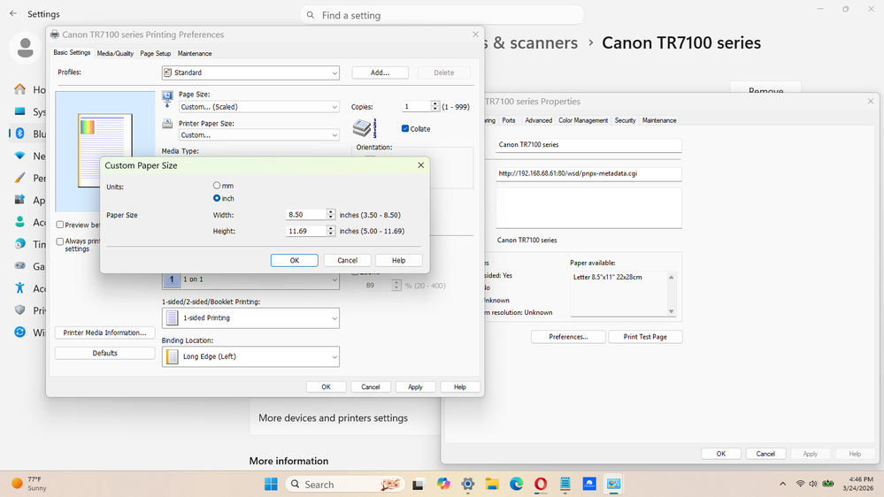This screenshot has height=497, width=884.
Task: Open the weather widget showing 77°F Sunny
Action: [29, 484]
